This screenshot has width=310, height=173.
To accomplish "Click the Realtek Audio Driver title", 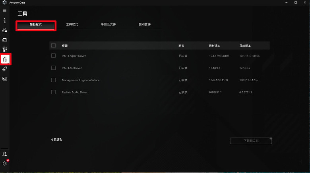I will coord(75,92).
